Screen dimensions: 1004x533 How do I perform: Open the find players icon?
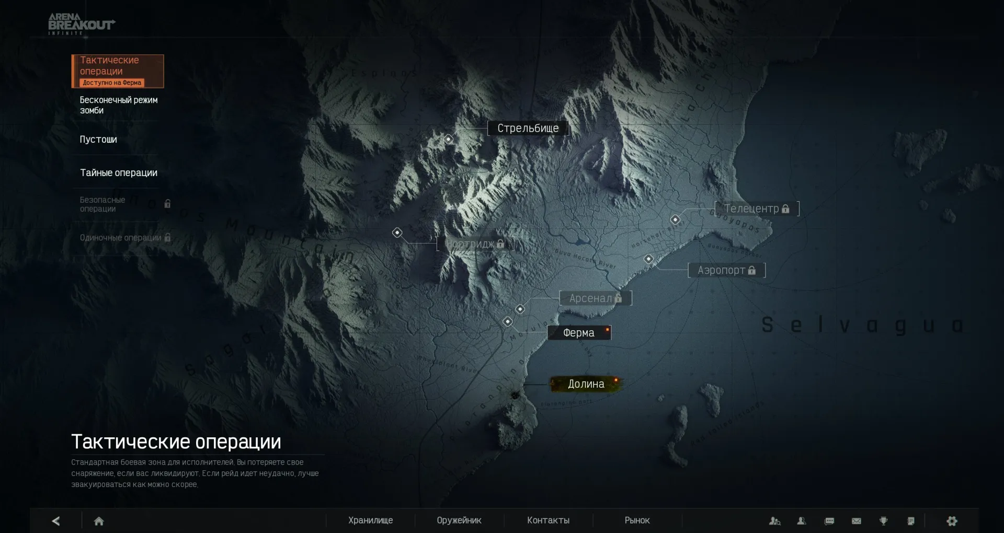(x=774, y=521)
